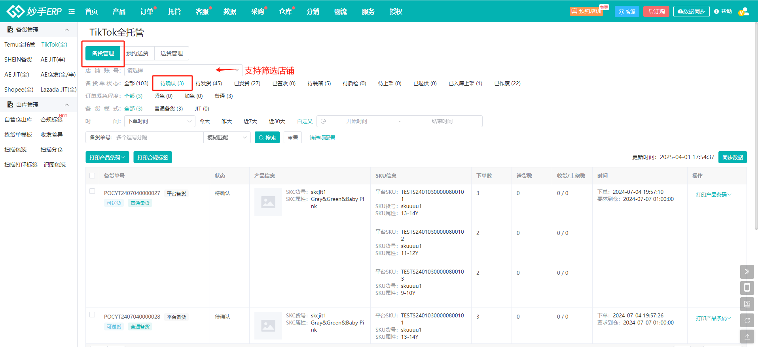The image size is (758, 347).
Task: Collapse the 出库管理 sidebar group chevron
Action: 66,105
